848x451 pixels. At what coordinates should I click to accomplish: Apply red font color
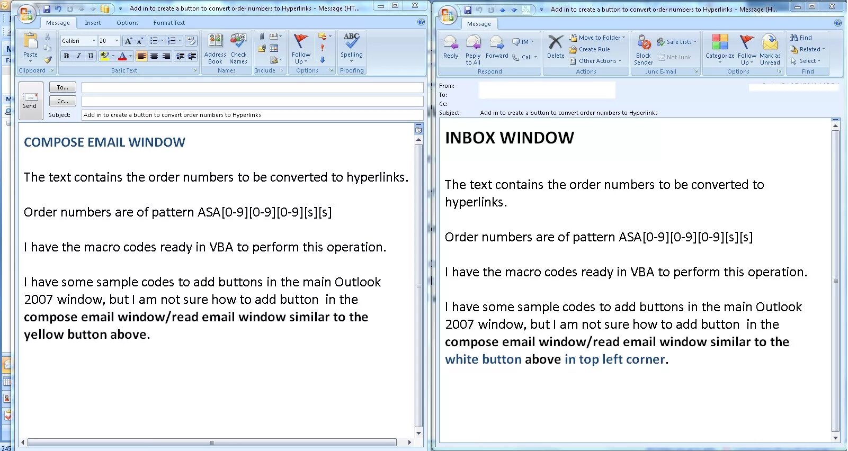[122, 56]
